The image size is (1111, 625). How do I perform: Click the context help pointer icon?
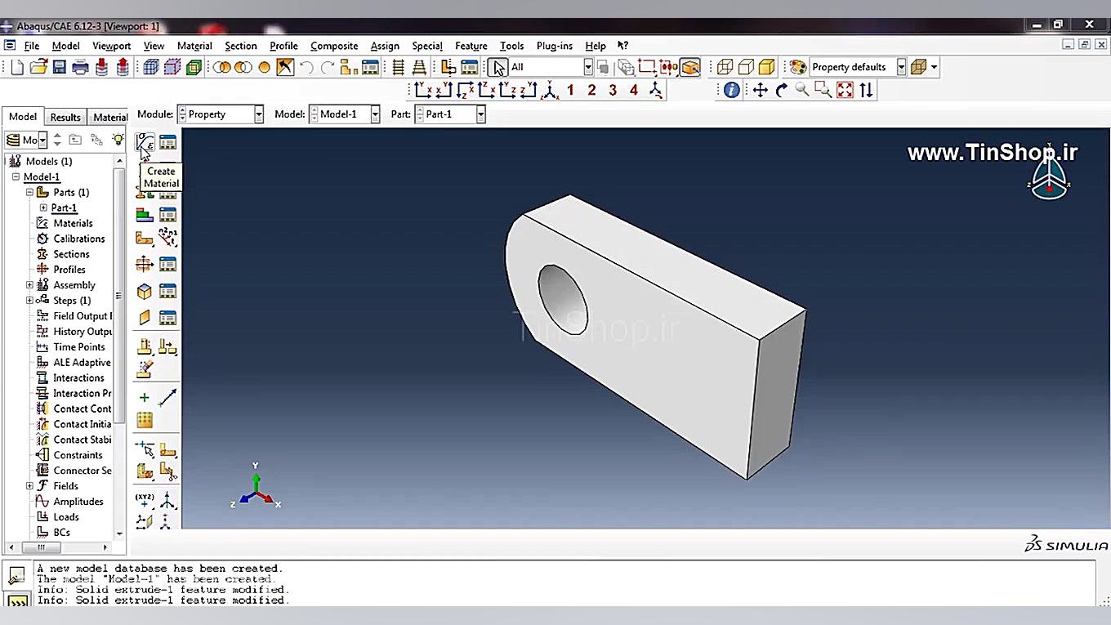coord(622,46)
